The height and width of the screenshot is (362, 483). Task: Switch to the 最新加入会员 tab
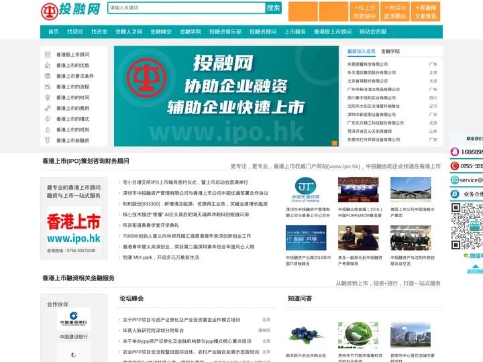(x=362, y=52)
